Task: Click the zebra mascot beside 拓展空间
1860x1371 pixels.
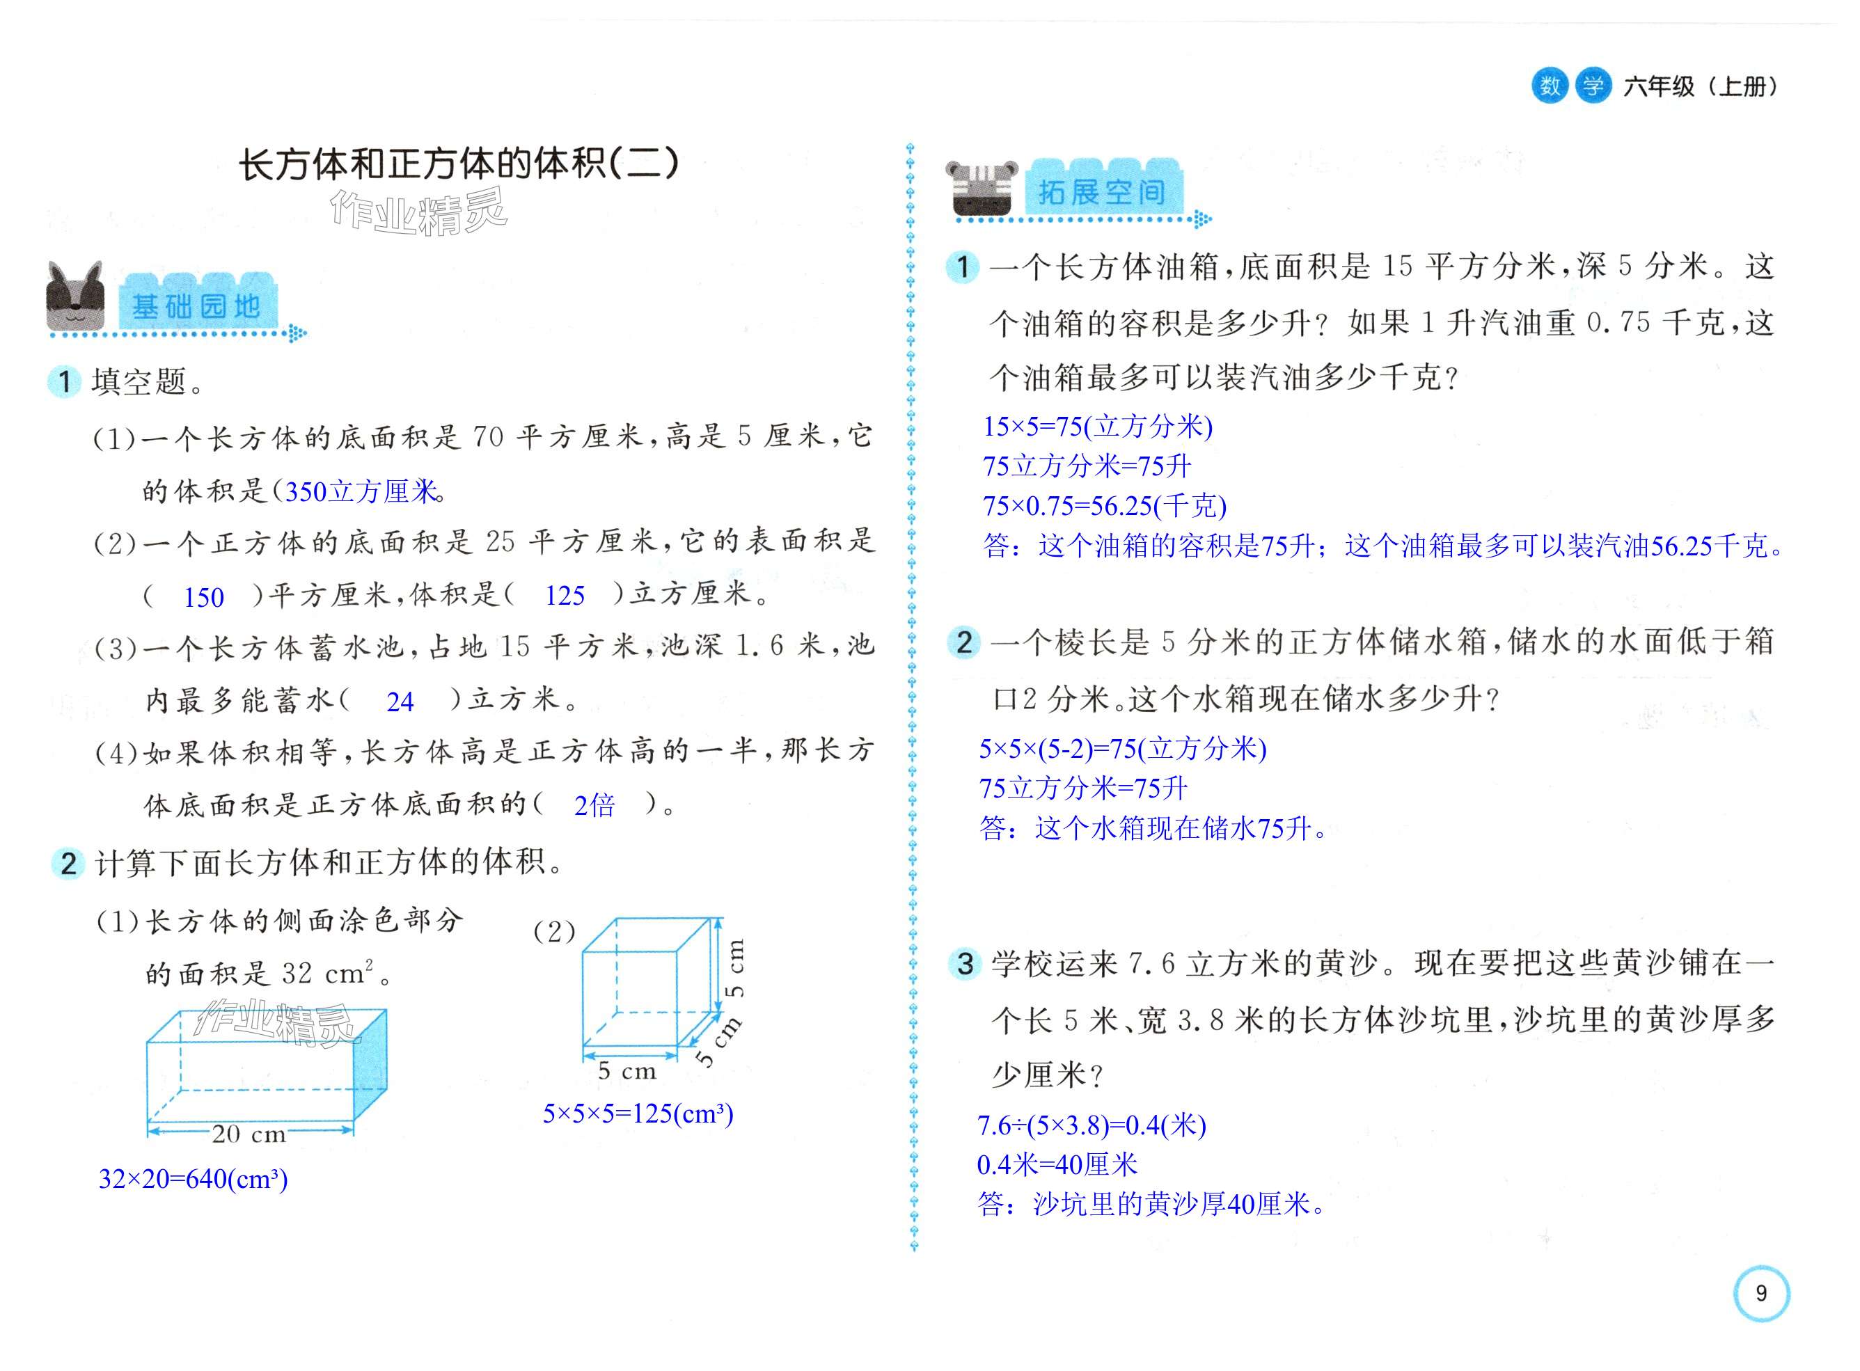Action: pos(982,188)
